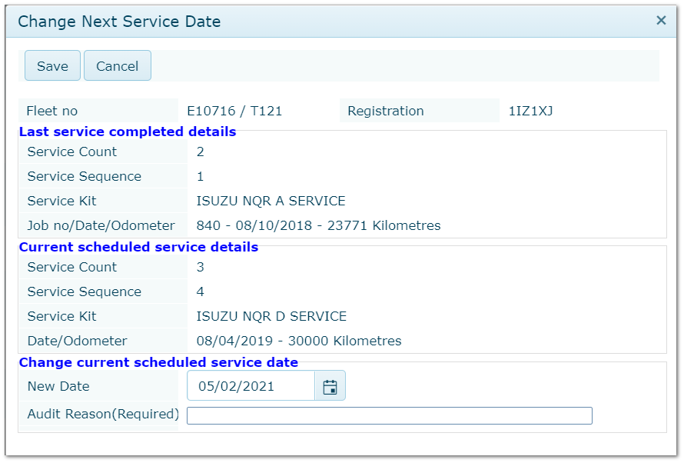Click the Fleet no label
The height and width of the screenshot is (463, 684).
(x=51, y=111)
